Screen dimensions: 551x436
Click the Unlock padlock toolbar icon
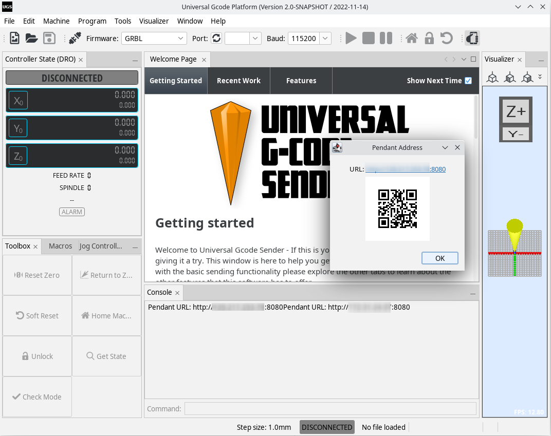click(x=429, y=37)
